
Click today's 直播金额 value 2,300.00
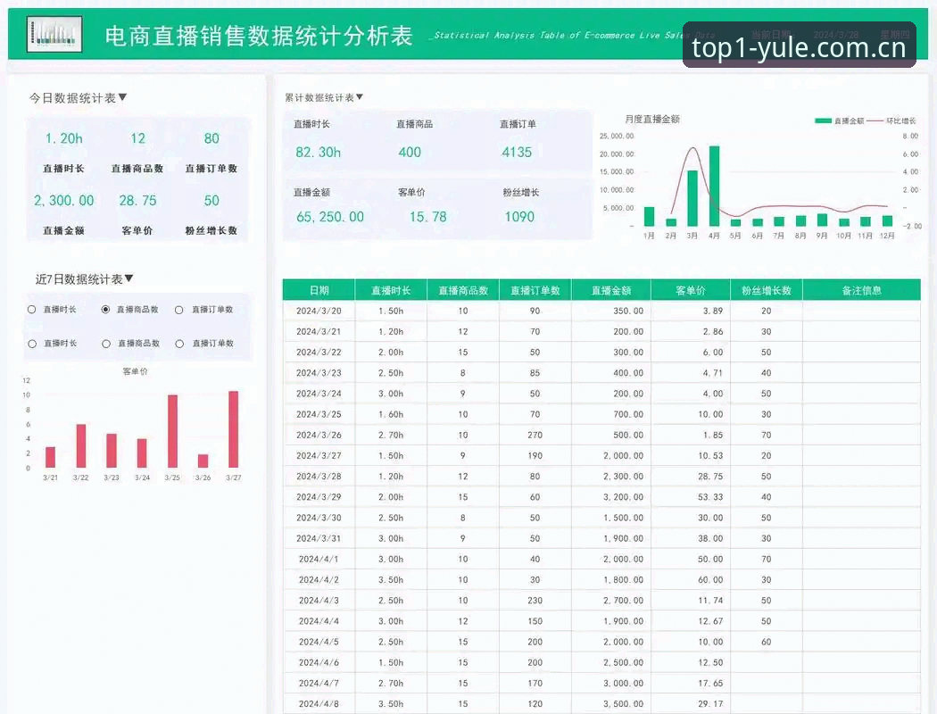click(64, 201)
